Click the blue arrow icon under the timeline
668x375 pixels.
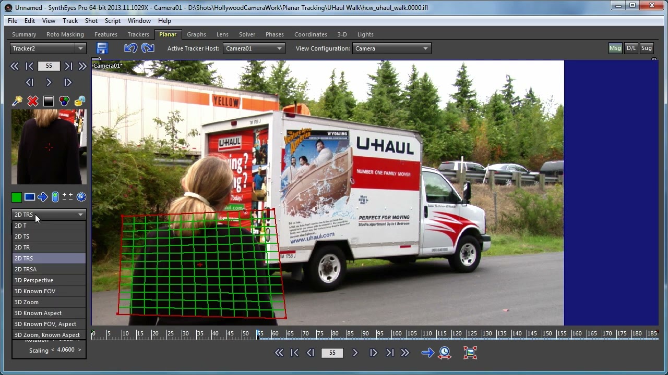tap(428, 353)
